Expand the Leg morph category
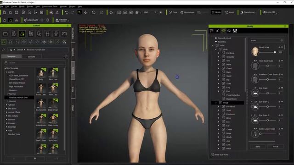294x165 pixels. [x=219, y=88]
